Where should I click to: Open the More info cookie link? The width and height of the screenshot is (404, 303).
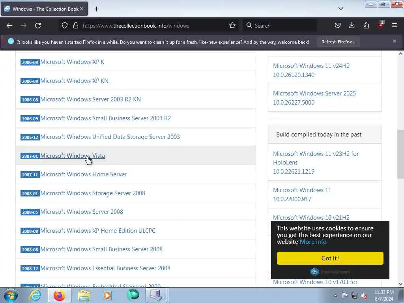(x=313, y=242)
